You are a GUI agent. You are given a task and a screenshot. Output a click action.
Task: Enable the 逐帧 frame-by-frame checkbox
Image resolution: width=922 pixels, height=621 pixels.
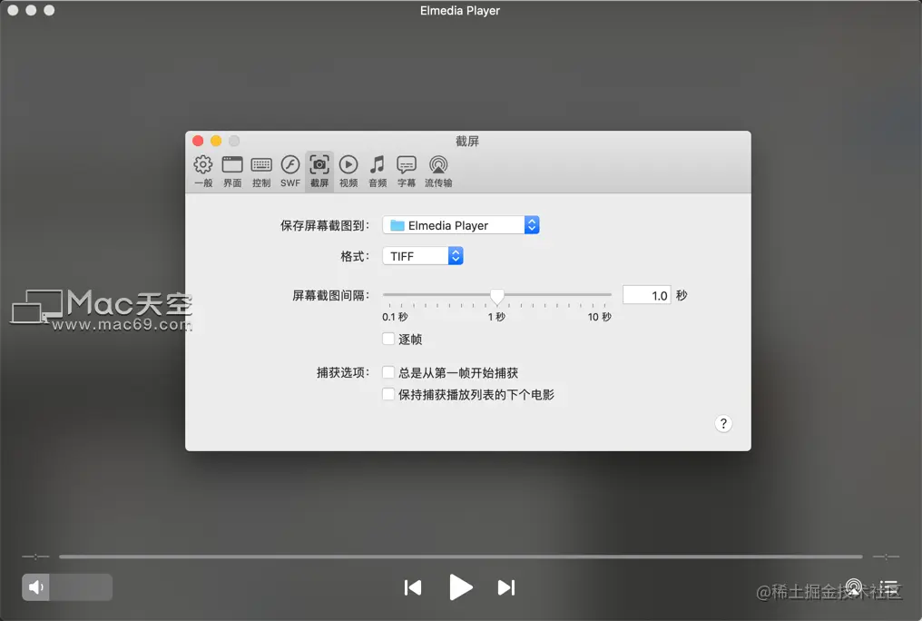point(388,339)
